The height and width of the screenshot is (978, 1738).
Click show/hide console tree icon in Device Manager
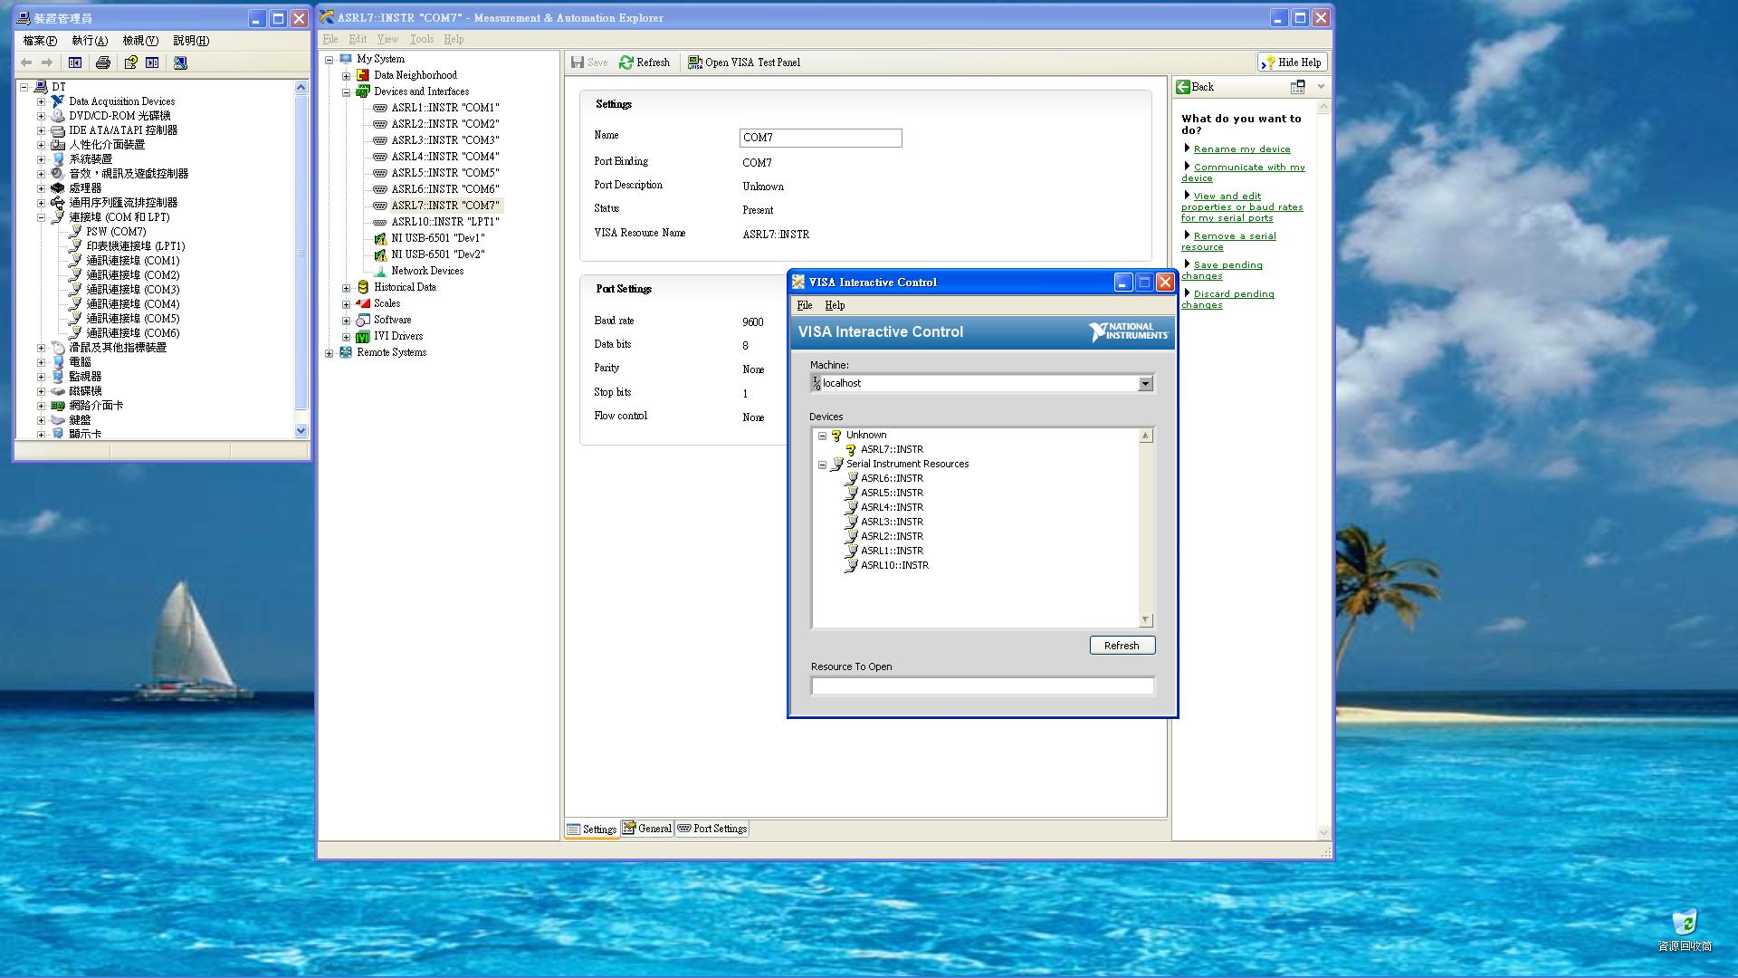75,62
